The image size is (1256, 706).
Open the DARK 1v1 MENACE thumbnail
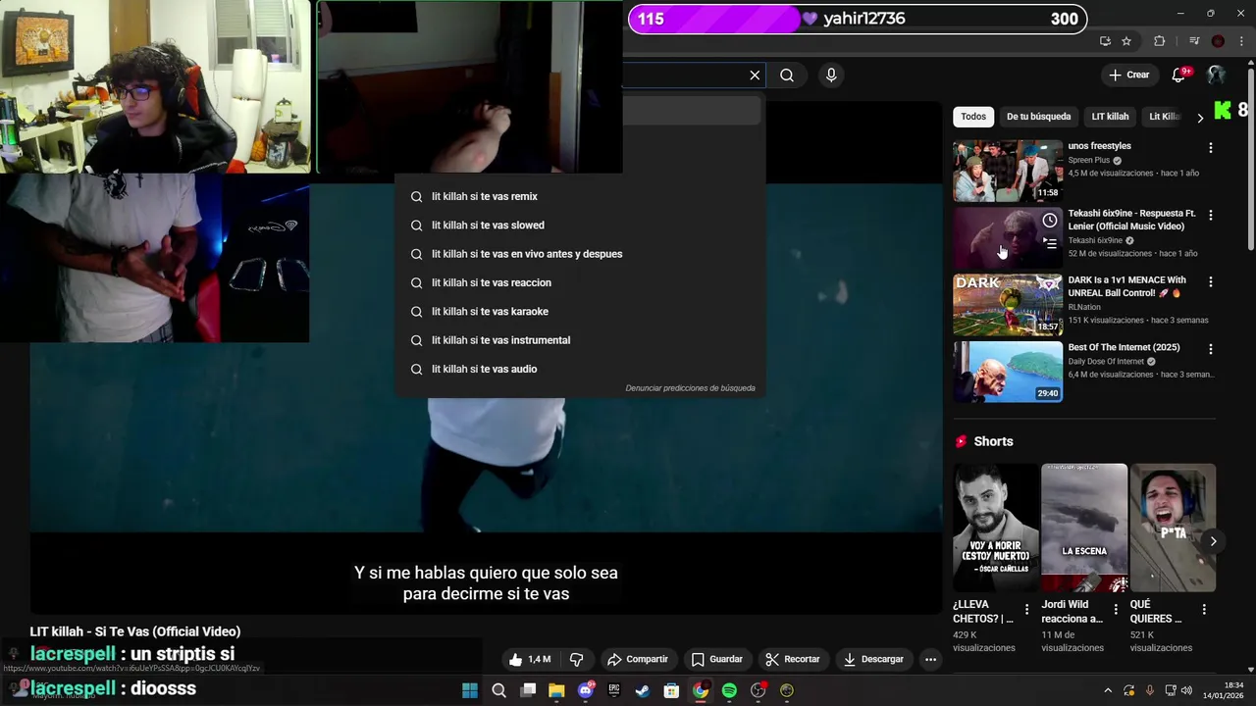(1008, 305)
